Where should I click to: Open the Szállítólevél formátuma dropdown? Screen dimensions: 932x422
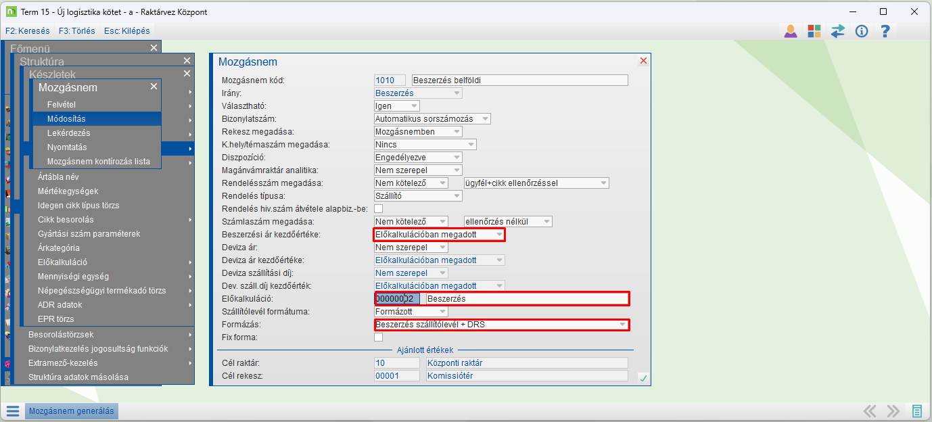click(411, 311)
